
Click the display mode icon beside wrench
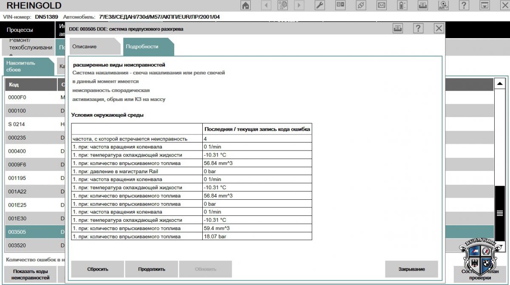(x=340, y=6)
